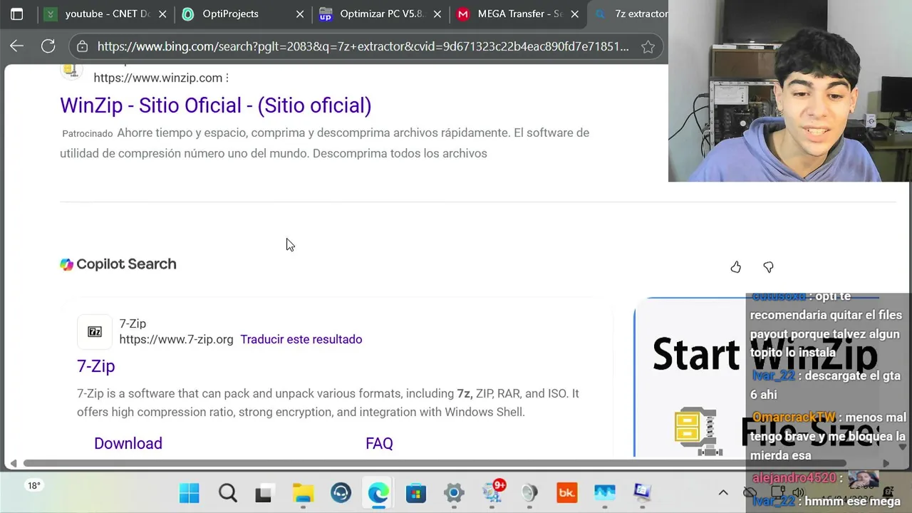Open Microsoft Store from the taskbar
This screenshot has width=912, height=513.
(x=416, y=492)
